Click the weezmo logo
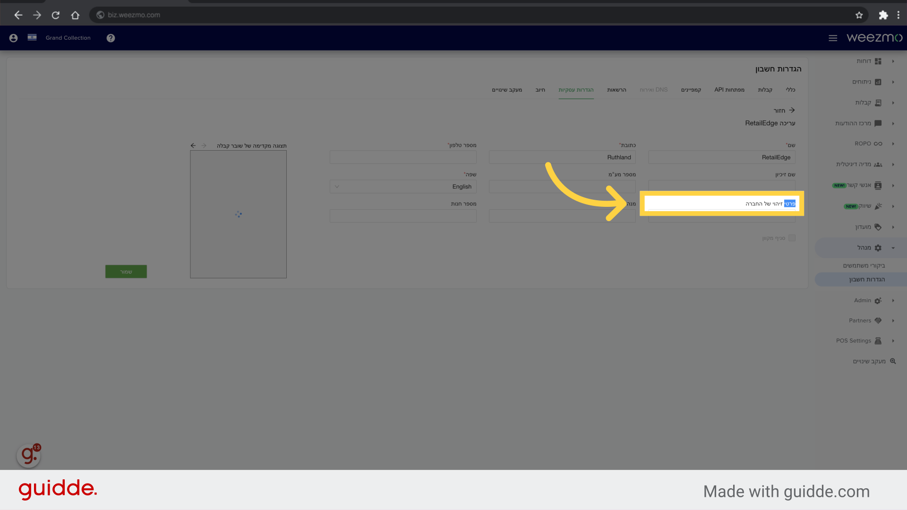This screenshot has height=510, width=907. tap(874, 38)
